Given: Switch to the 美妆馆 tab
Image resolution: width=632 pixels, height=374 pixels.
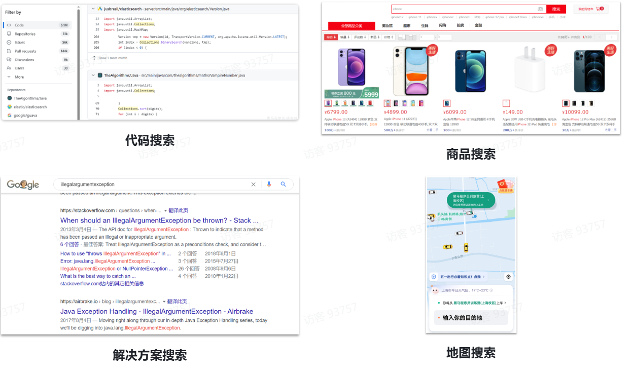Looking at the screenshot, I should click(387, 25).
